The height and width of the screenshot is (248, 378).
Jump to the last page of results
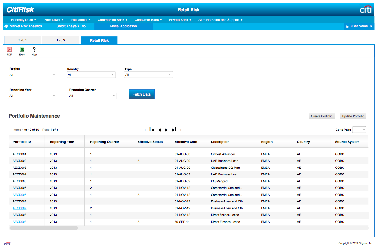coord(174,130)
